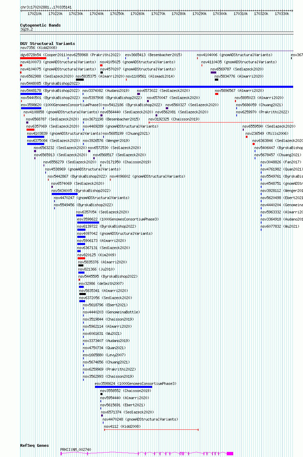Open nsv3562993 (Chaisson2019) variant
The image size is (303, 457).
pyautogui.click(x=108, y=376)
